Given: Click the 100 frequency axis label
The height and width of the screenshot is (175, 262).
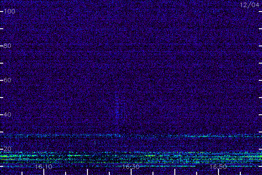Looking at the screenshot, I should (x=9, y=11).
